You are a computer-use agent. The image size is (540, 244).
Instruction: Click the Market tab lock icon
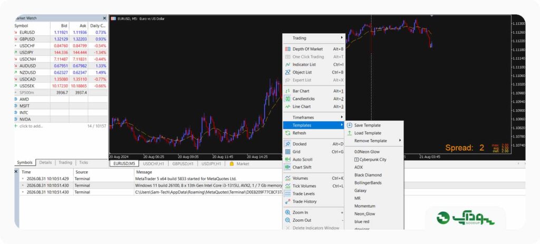point(232,164)
